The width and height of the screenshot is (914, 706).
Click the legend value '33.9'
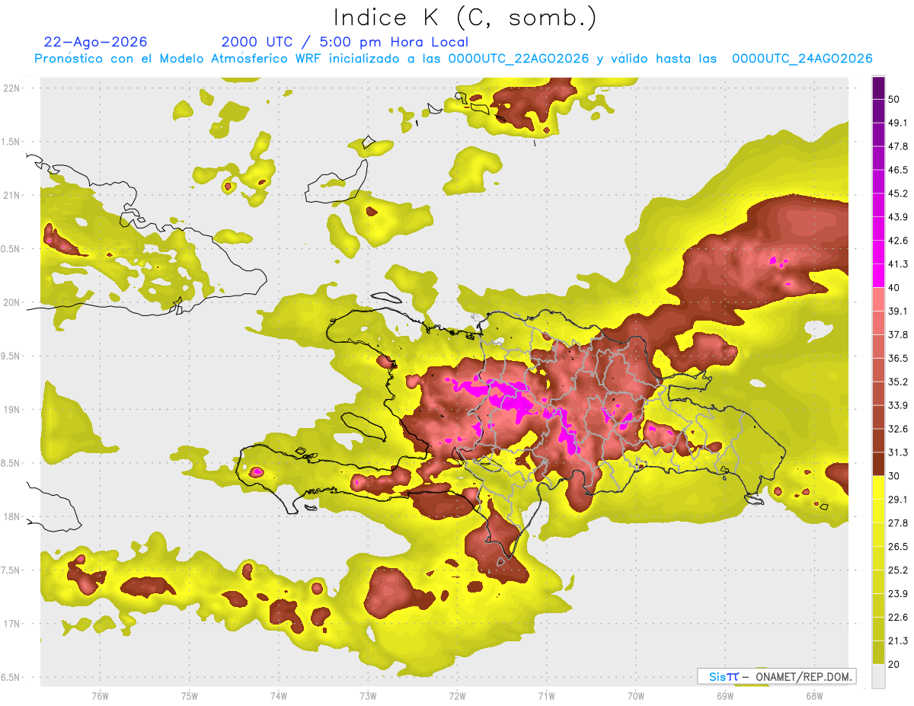pos(897,405)
